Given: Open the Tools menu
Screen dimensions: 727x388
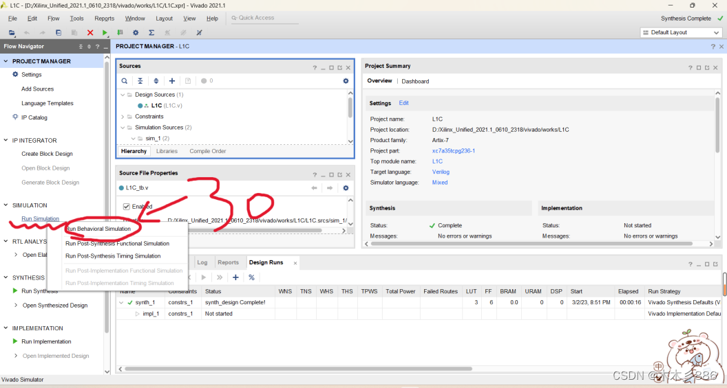Looking at the screenshot, I should [x=76, y=19].
